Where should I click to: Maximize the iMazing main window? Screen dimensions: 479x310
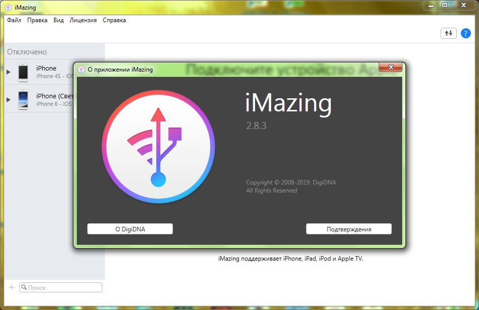pos(445,5)
